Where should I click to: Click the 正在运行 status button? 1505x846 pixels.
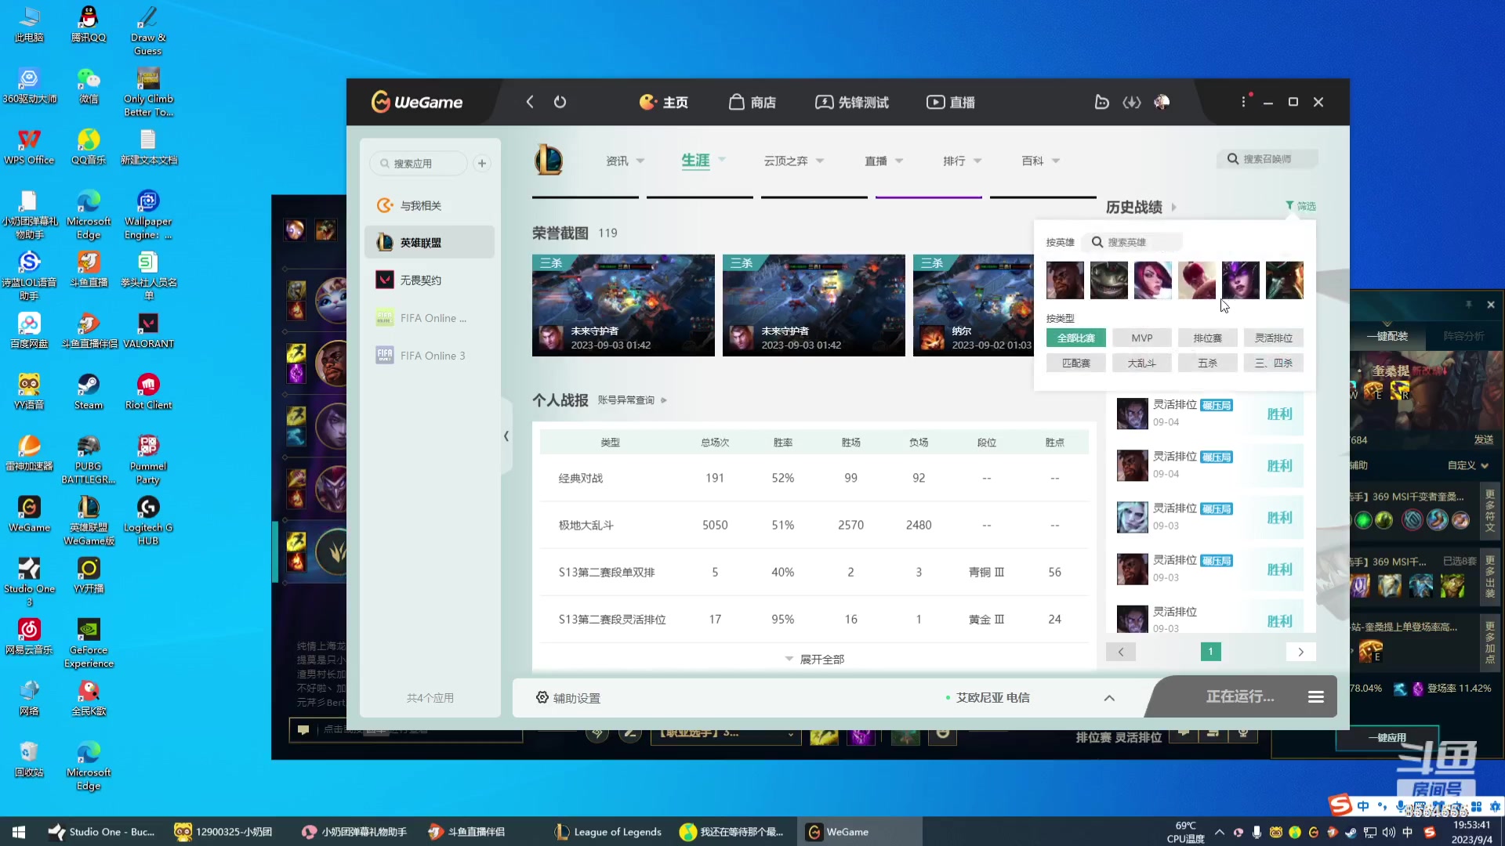tap(1240, 696)
